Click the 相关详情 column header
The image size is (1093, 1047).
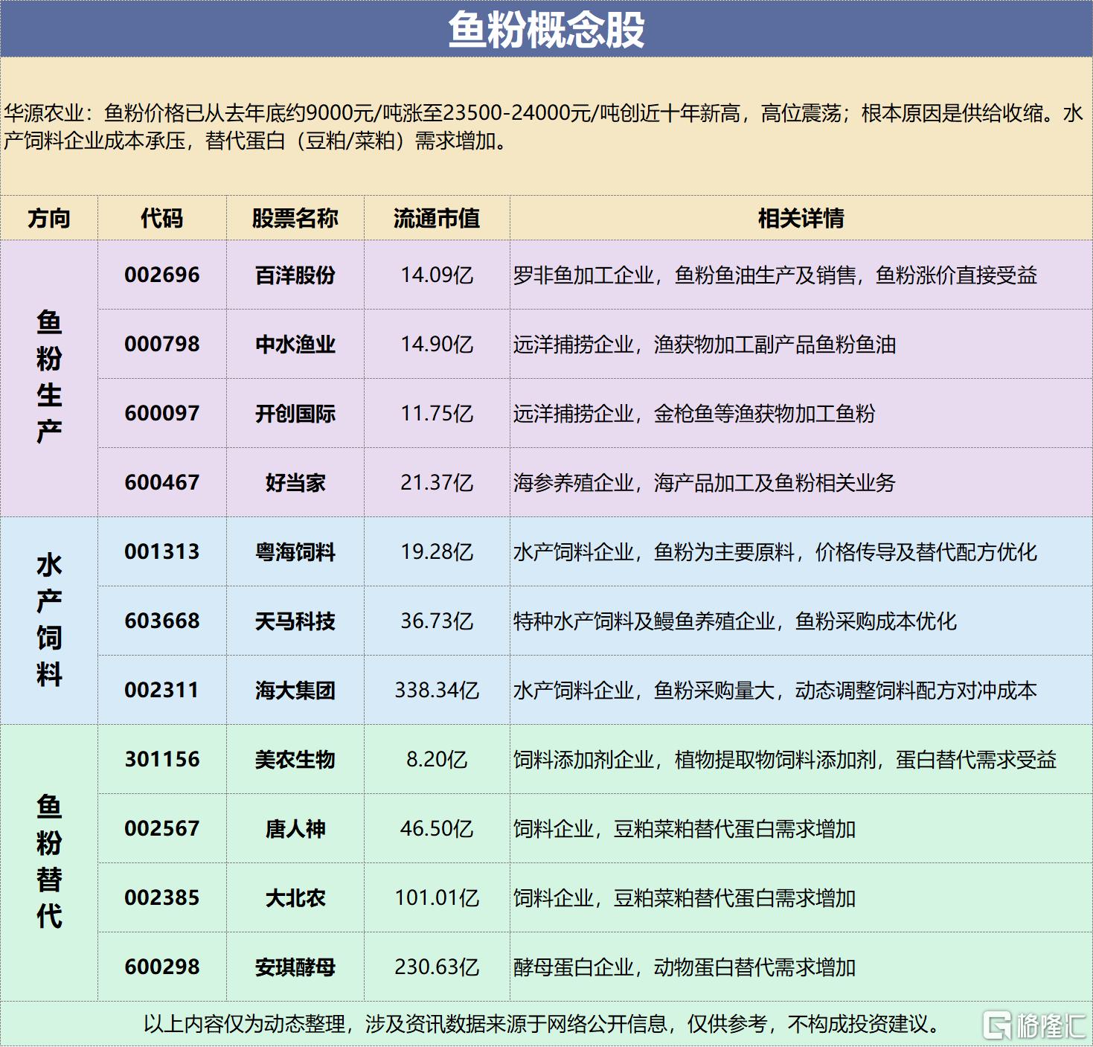(801, 218)
